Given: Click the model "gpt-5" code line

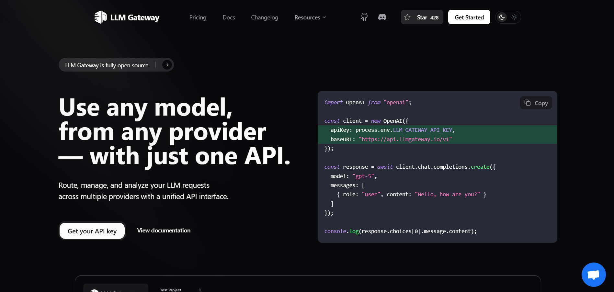Looking at the screenshot, I should pyautogui.click(x=354, y=176).
